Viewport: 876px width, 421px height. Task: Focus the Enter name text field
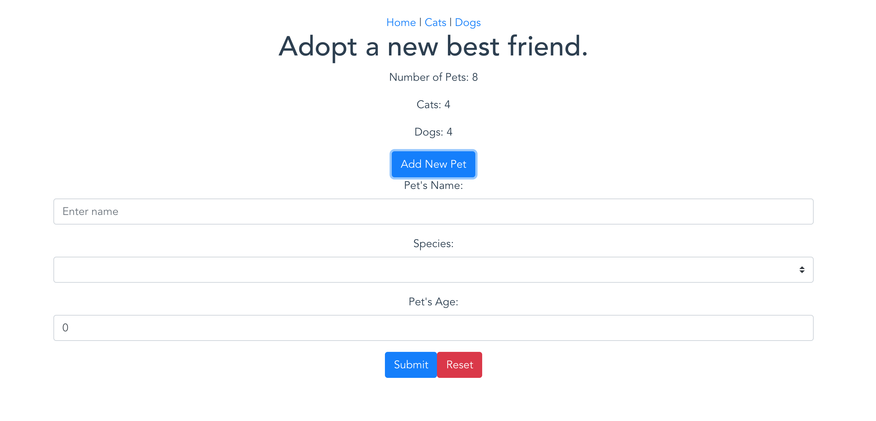pyautogui.click(x=433, y=212)
